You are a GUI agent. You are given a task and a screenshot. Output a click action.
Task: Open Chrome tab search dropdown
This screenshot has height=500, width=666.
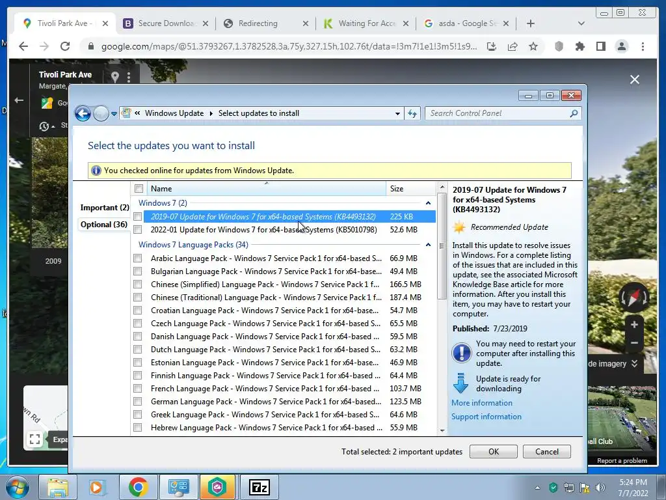581,23
